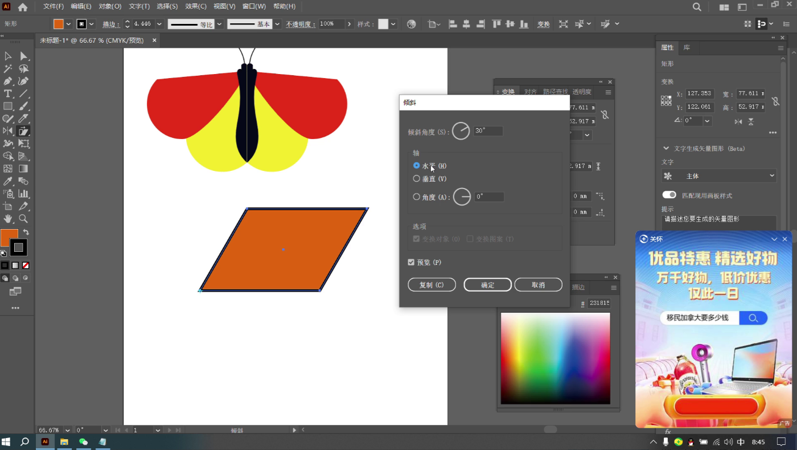Select the Selection tool arrow
The image size is (797, 450).
8,56
